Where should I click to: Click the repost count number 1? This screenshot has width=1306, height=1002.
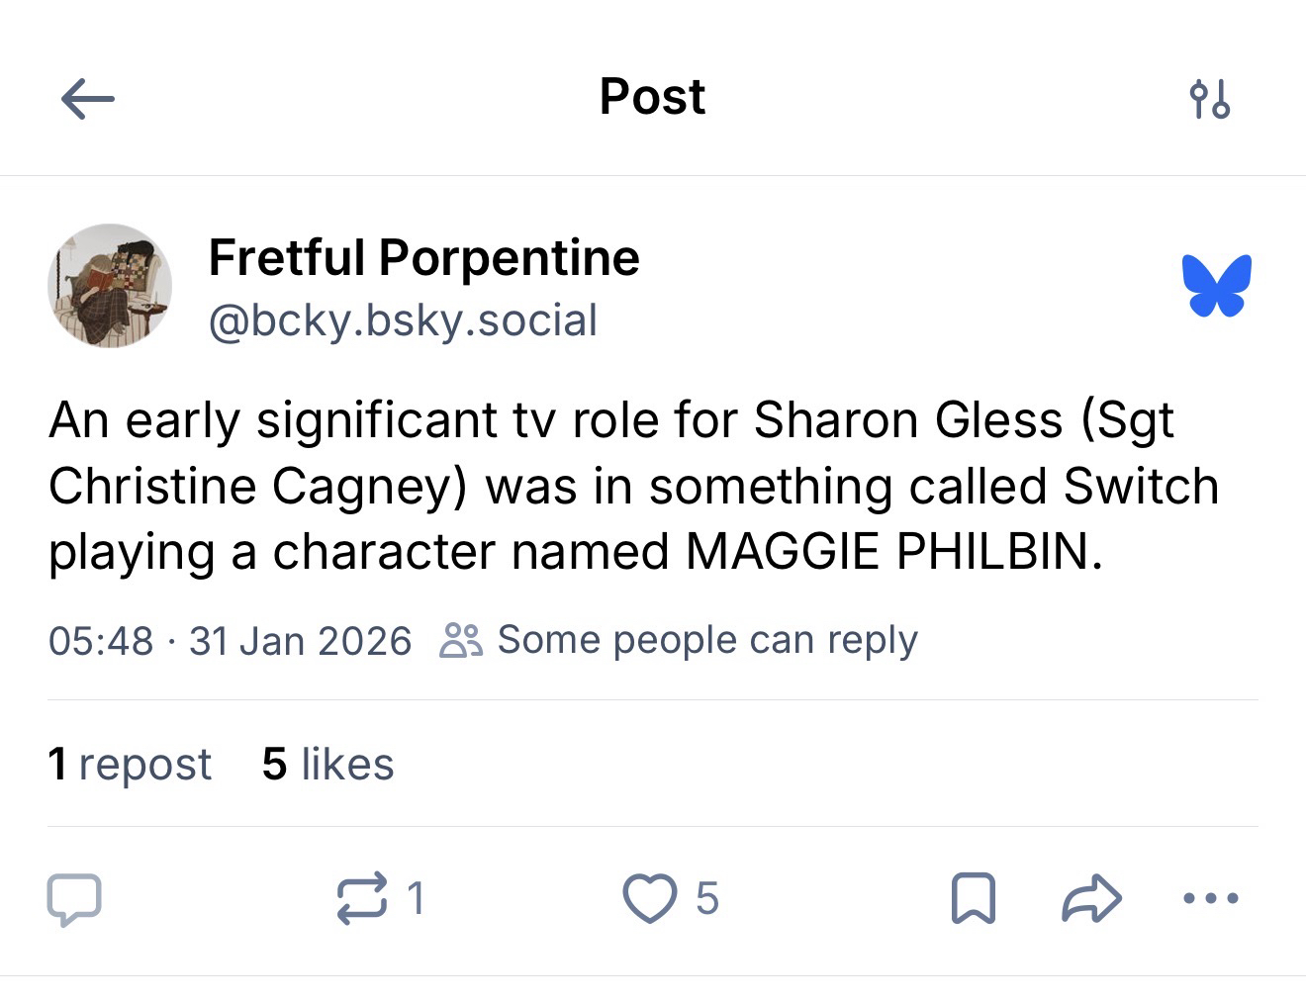(x=416, y=898)
